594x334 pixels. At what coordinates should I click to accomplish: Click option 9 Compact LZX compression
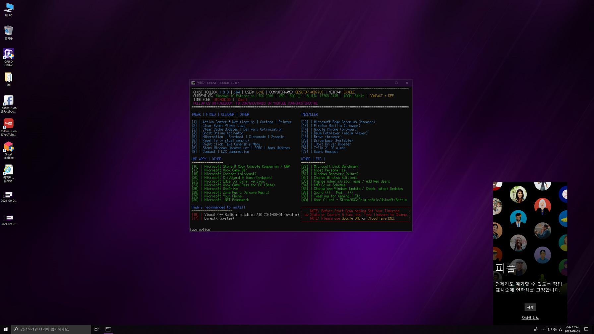click(x=220, y=152)
